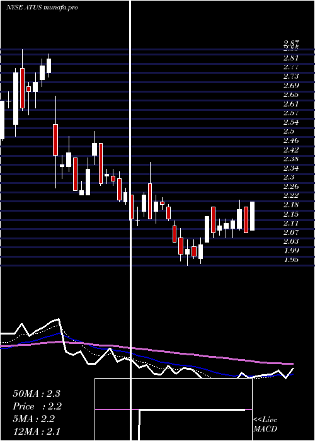The width and height of the screenshot is (315, 441).
Task: Select the 2.77 price axis label
Action: [291, 67]
